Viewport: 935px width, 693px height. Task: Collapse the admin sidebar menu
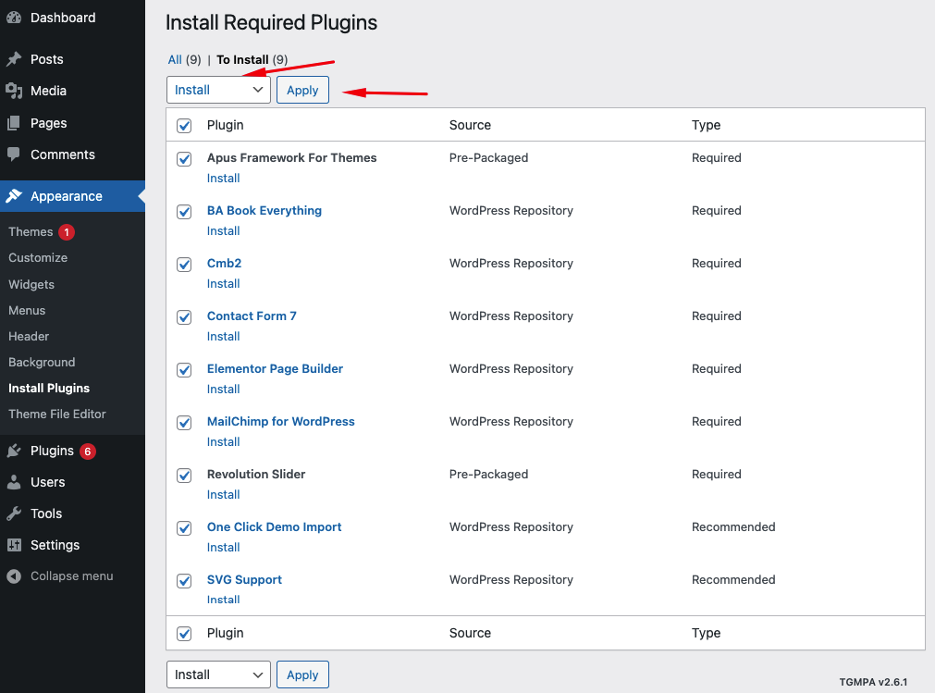pyautogui.click(x=60, y=575)
